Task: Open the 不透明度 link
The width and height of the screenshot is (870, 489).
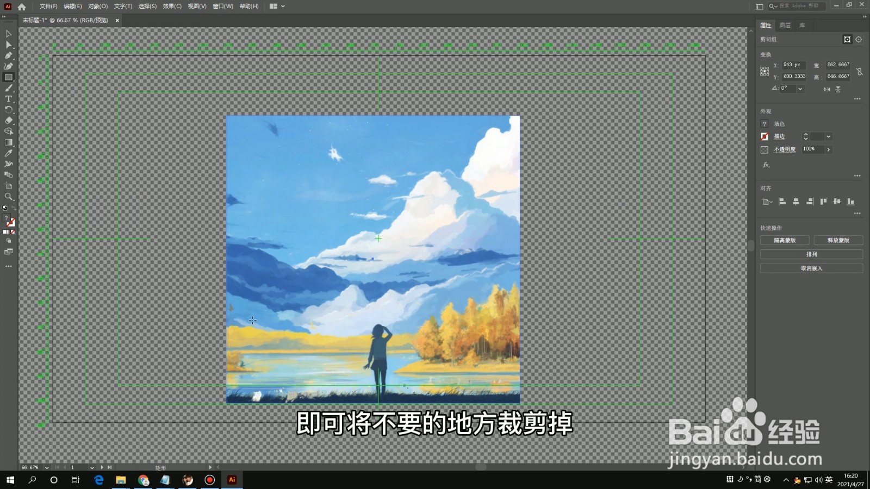Action: coord(785,149)
